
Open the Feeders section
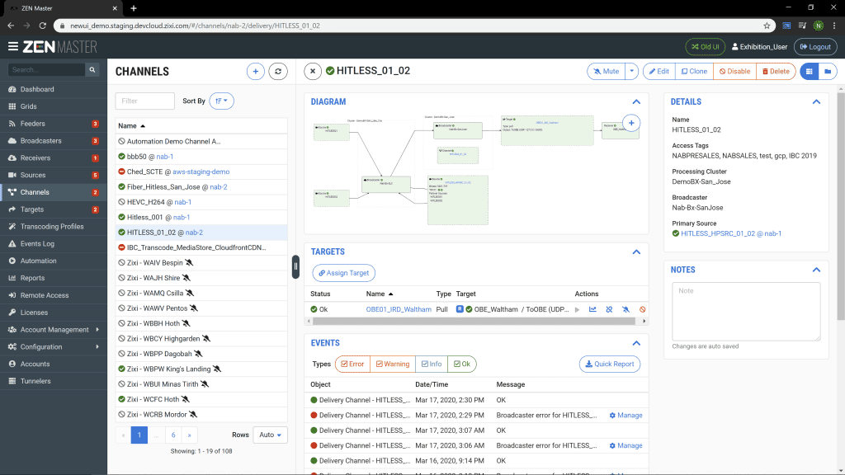point(54,124)
